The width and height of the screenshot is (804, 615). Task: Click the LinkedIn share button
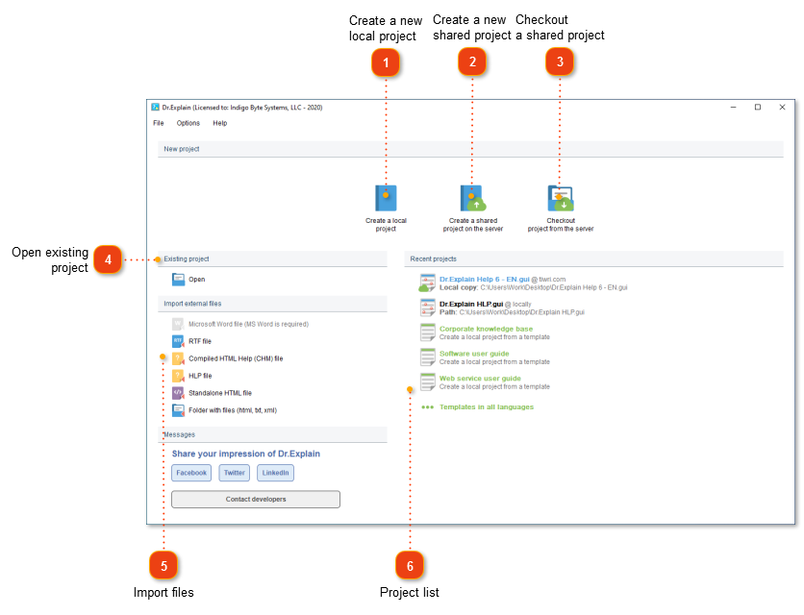click(275, 473)
